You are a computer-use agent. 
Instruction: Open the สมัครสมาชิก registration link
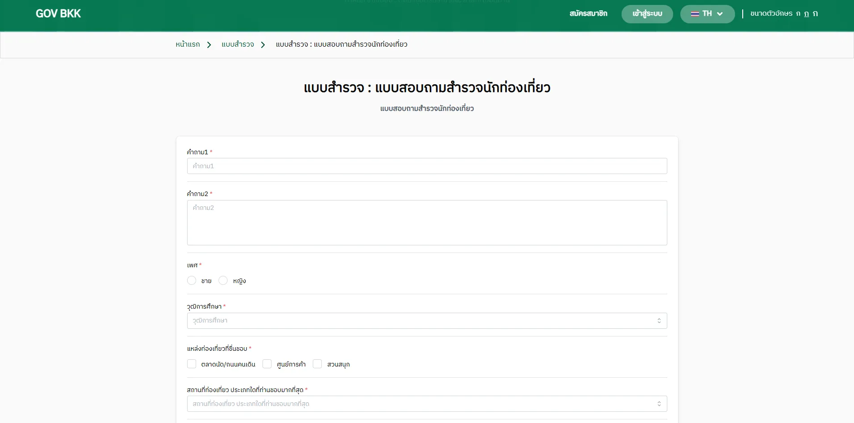[x=588, y=13]
